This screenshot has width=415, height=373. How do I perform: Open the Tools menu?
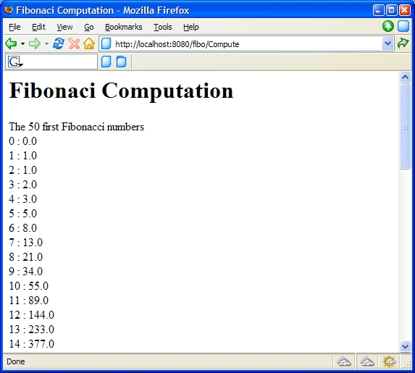point(163,27)
